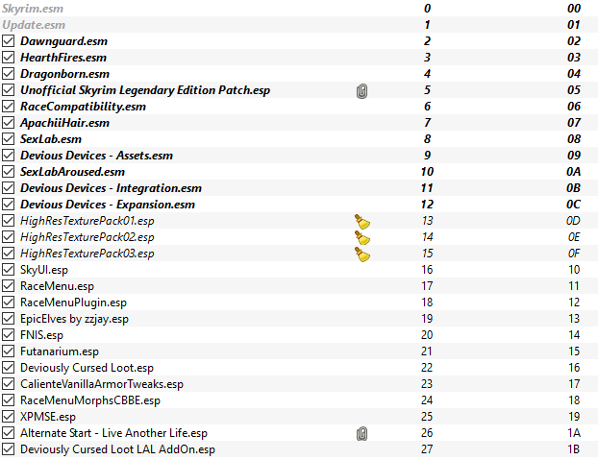598x460 pixels.
Task: Select Devious Devices - Expansion.esm name
Action: [108, 205]
